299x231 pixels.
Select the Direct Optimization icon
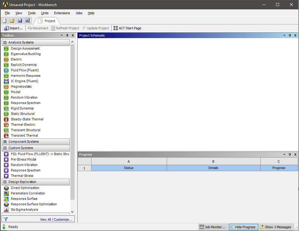6,188
